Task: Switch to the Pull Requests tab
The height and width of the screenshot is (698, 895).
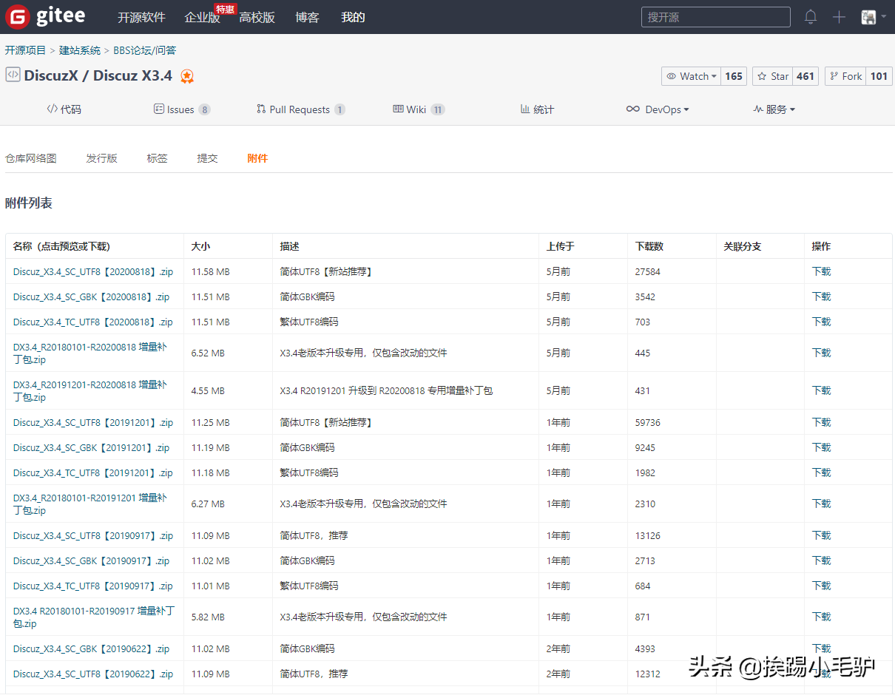Action: [x=300, y=109]
